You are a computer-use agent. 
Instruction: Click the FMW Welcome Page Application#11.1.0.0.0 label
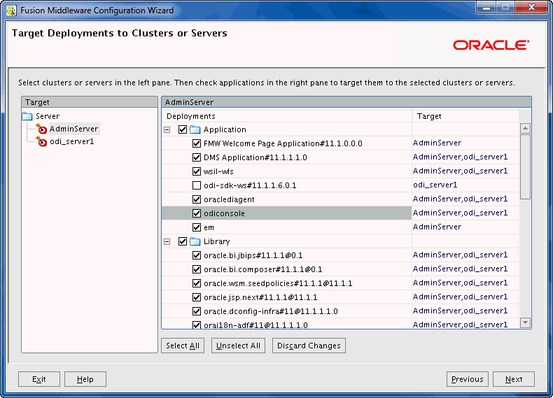point(283,143)
